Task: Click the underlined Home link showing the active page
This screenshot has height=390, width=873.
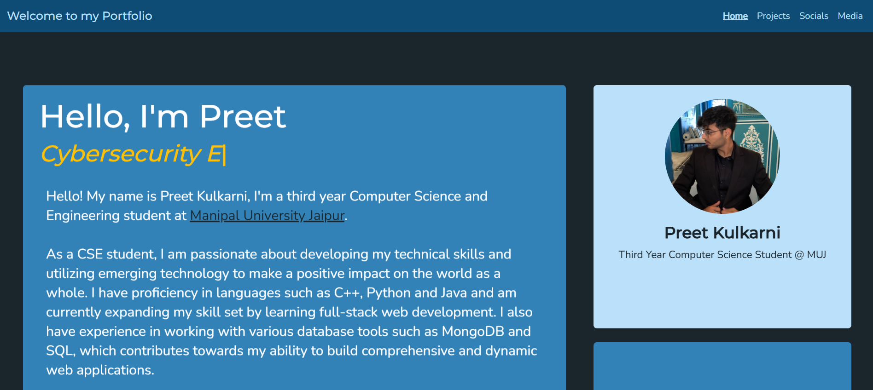Action: [735, 16]
